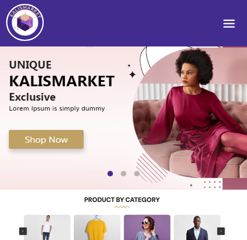247x240 pixels.
Task: Show next categories with right arrow
Action: [x=221, y=231]
